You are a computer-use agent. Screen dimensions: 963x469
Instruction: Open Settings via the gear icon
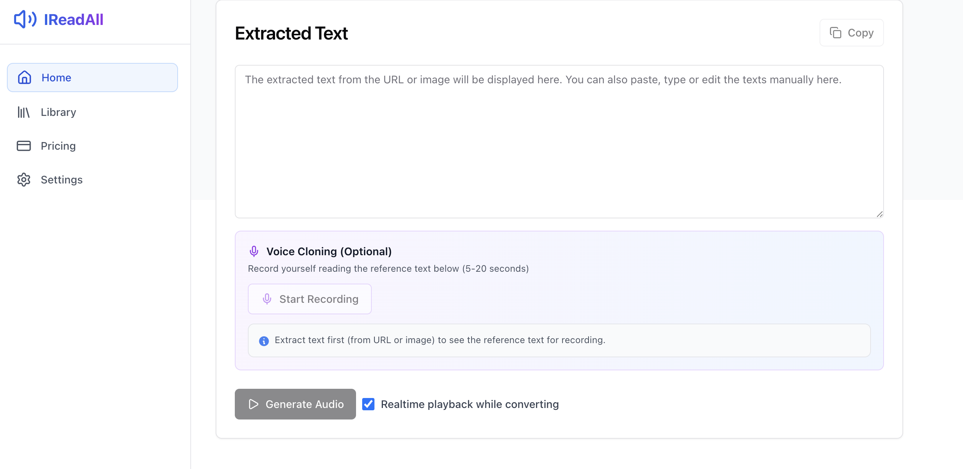24,180
